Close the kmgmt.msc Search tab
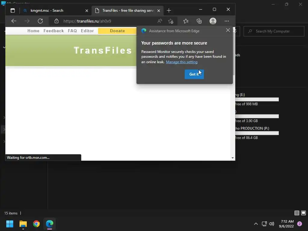 87,11
